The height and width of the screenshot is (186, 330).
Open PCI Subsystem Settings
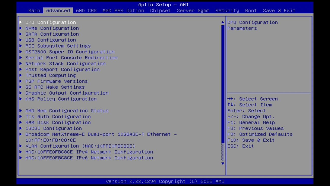click(58, 46)
